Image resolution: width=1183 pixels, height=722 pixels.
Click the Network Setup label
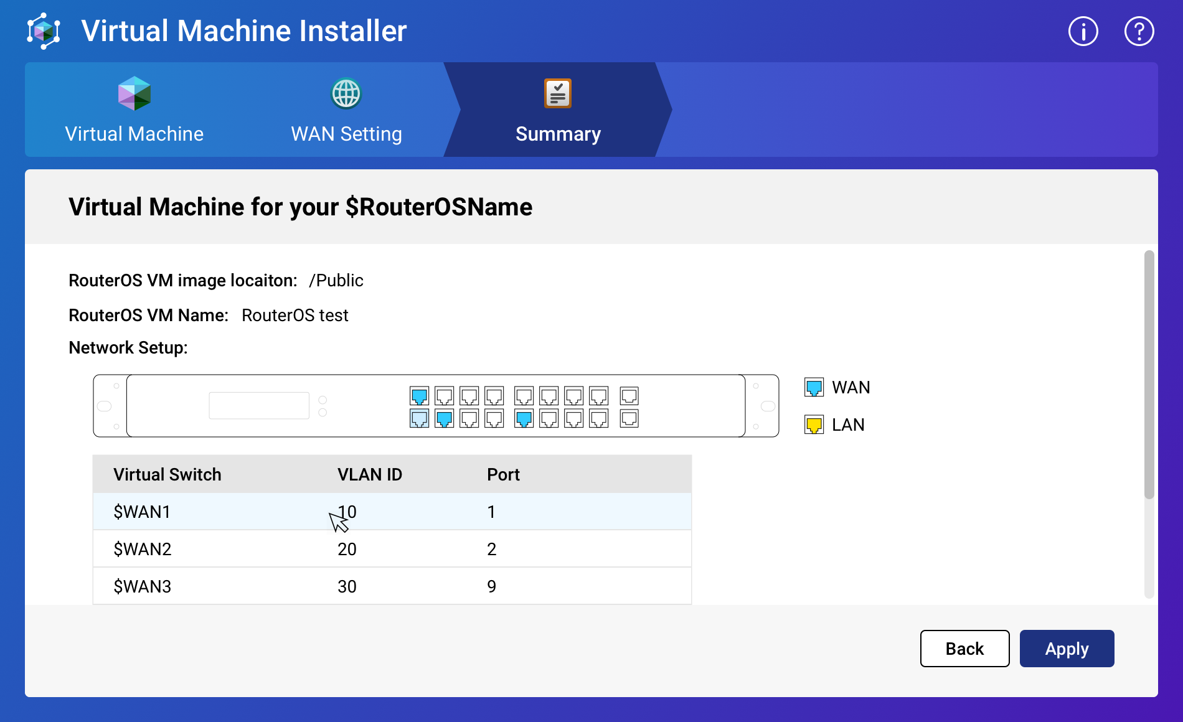tap(128, 347)
